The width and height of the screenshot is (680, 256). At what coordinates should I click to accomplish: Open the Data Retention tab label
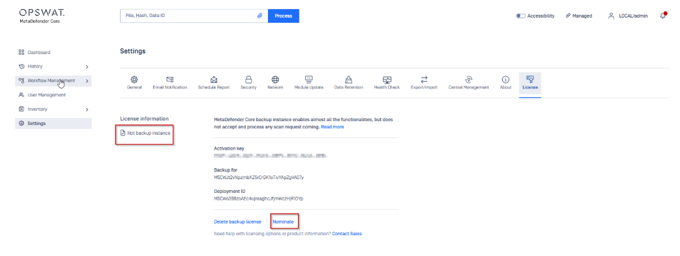pos(348,87)
